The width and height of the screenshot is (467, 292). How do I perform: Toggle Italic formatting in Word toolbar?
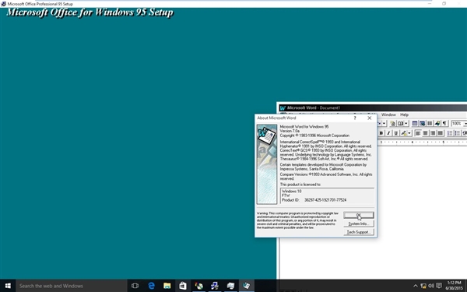388,133
